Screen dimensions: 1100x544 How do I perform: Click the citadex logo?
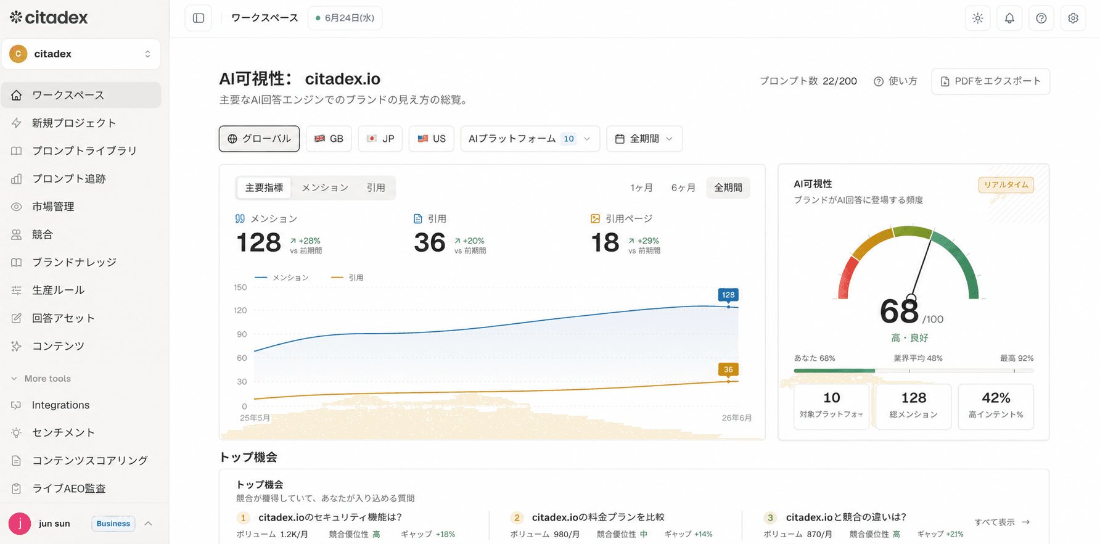pyautogui.click(x=49, y=17)
